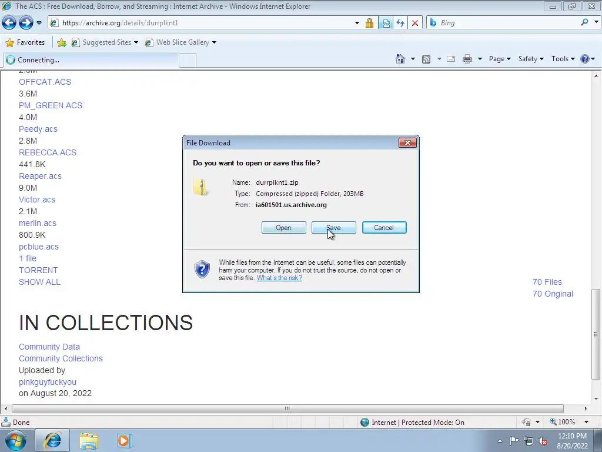Image resolution: width=602 pixels, height=452 pixels.
Task: Open the Community Collections link
Action: pos(61,358)
